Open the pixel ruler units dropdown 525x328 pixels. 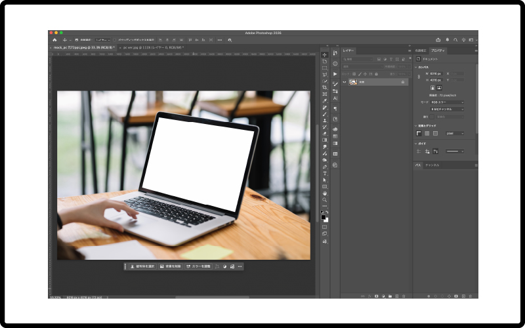455,133
